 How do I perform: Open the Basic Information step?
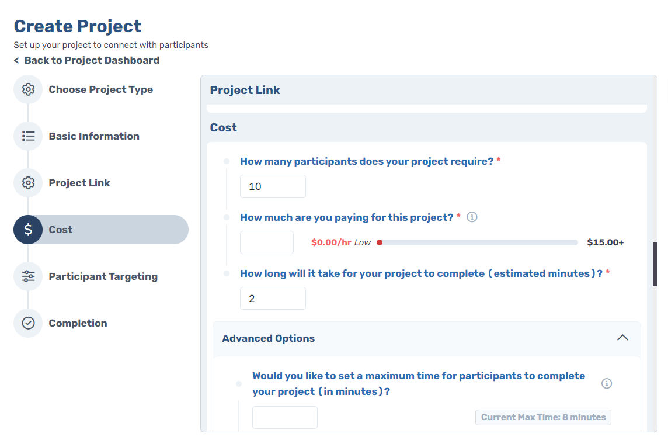[94, 136]
